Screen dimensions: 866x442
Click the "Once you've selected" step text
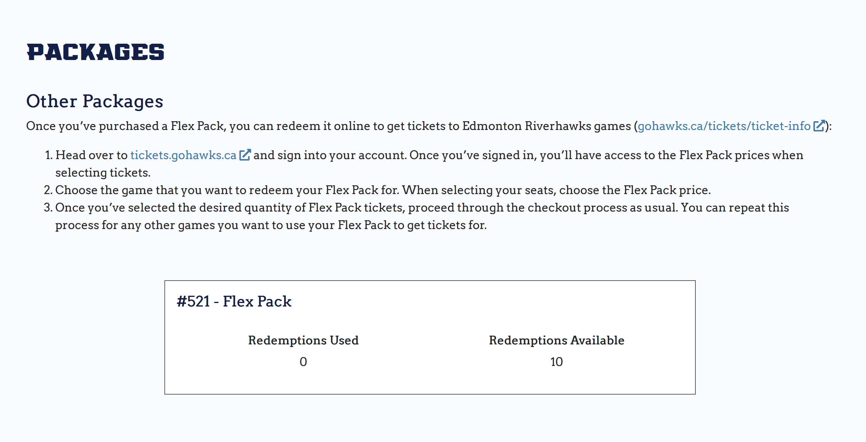coord(422,208)
